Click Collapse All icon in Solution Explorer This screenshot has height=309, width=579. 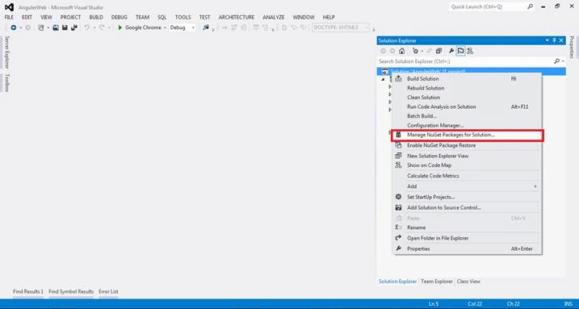click(438, 52)
